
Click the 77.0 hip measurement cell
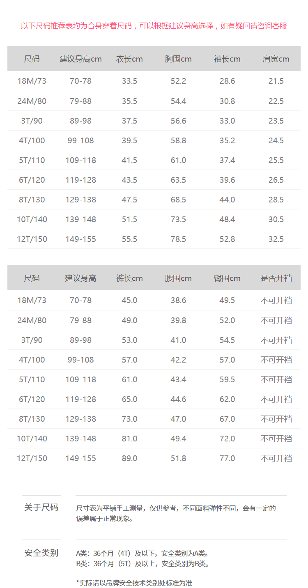(227, 458)
